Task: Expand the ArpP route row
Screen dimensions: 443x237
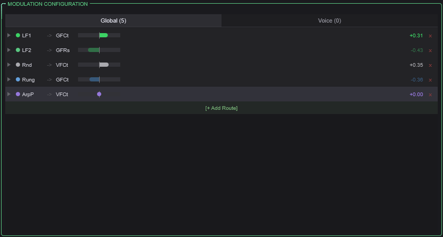Action: (9, 94)
